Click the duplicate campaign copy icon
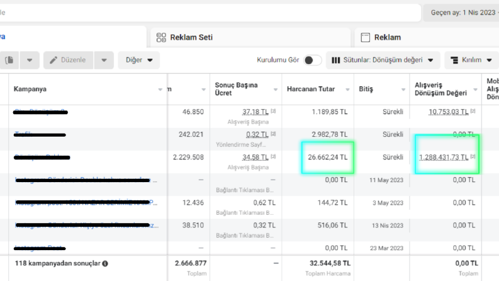This screenshot has height=281, width=499. pyautogui.click(x=9, y=60)
